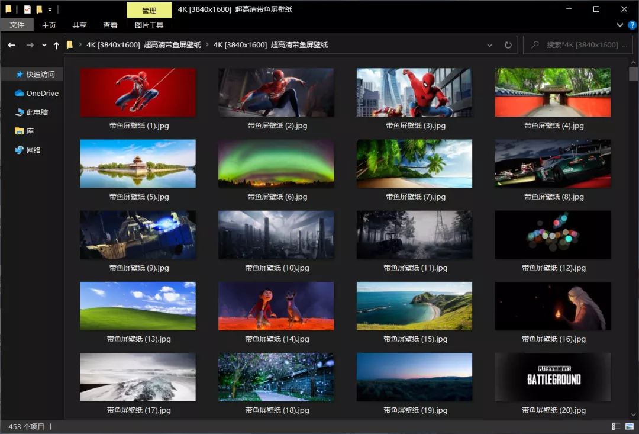The height and width of the screenshot is (434, 639).
Task: Open the Quick Access Toolbar customize dropdown
Action: [50, 10]
